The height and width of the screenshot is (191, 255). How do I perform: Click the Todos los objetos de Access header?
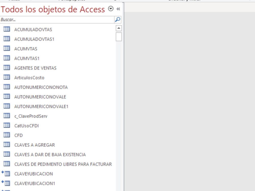point(53,9)
